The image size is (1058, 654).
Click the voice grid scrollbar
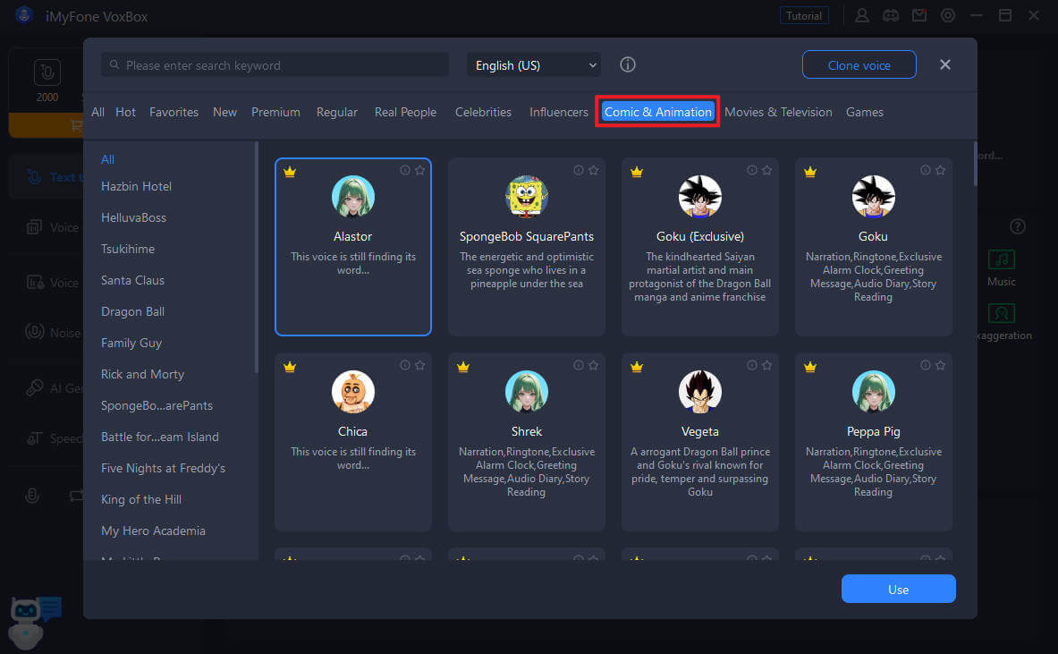coord(974,164)
